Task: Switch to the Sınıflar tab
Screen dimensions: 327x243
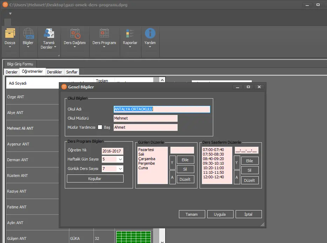Action: [72, 72]
